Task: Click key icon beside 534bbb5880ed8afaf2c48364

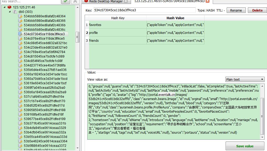Action: pyautogui.click(x=20, y=16)
